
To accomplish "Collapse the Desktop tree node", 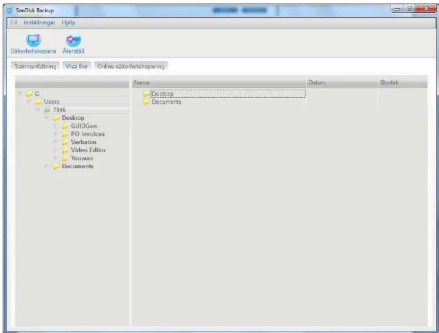I will click(47, 118).
